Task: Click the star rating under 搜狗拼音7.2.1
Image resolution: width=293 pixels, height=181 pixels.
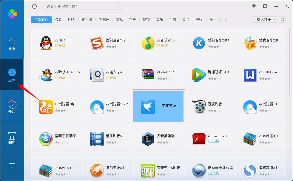Action: point(113,47)
